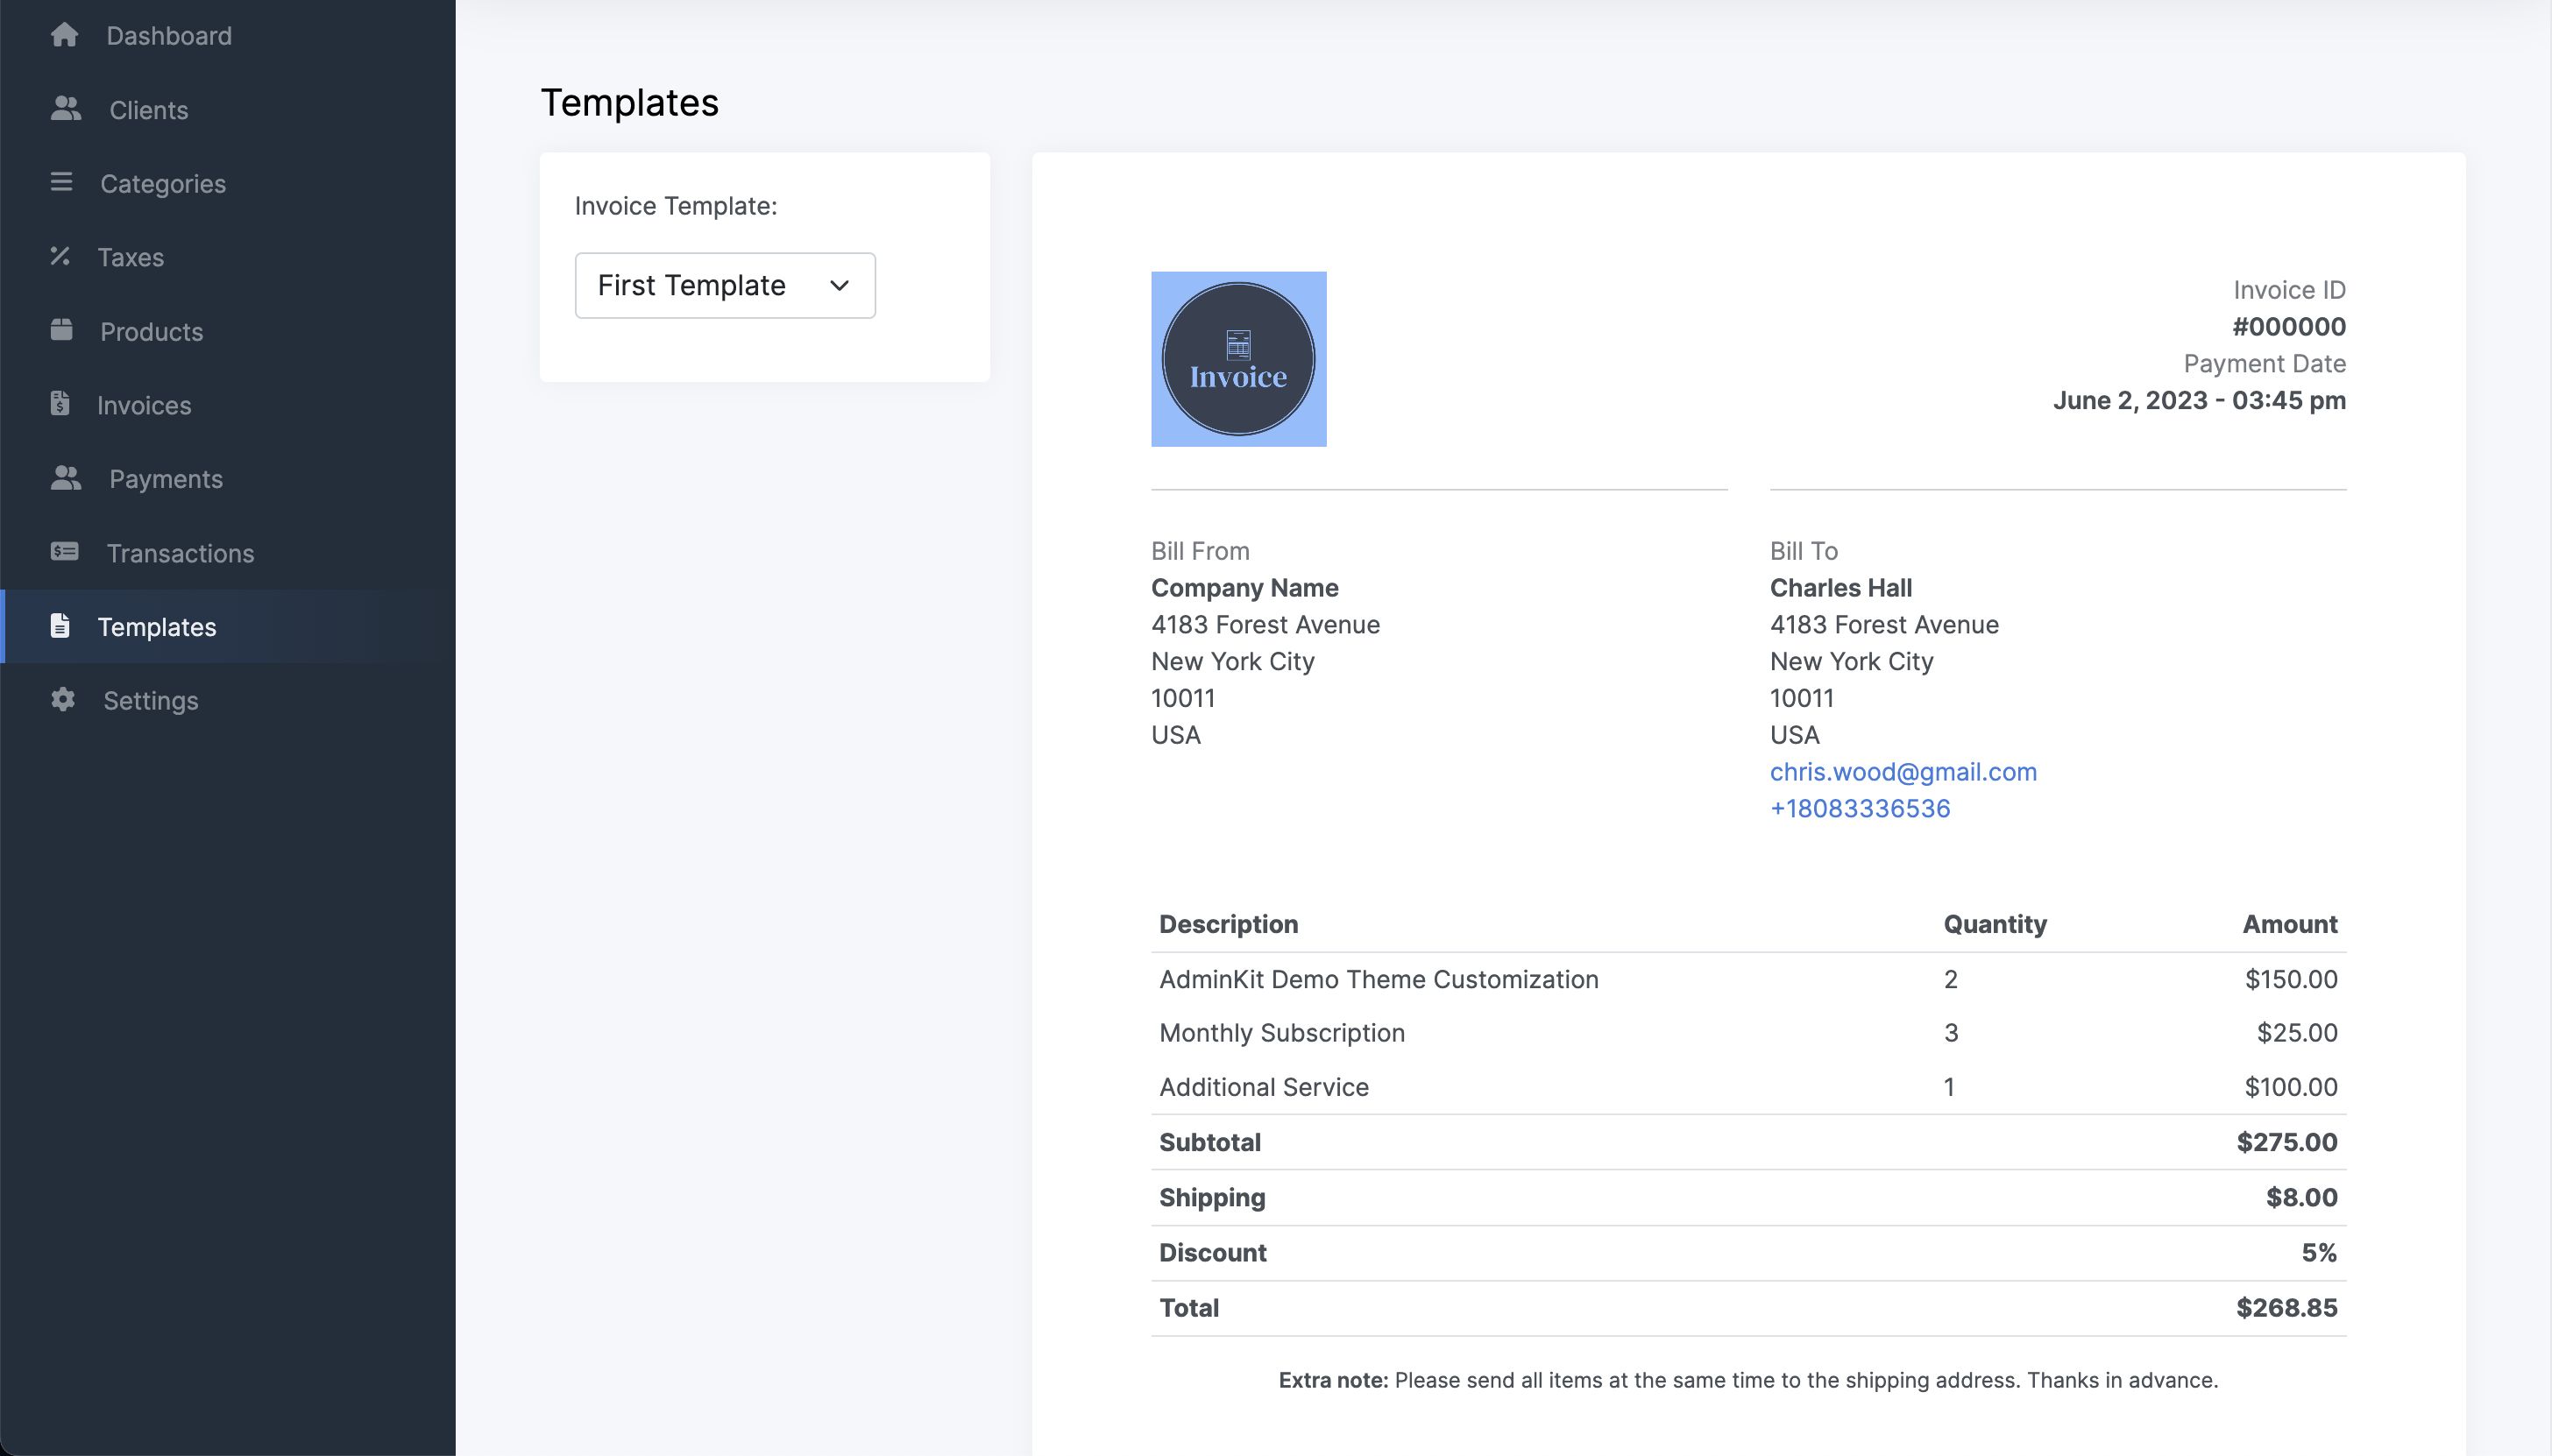Click the Clients people icon
This screenshot has width=2552, height=1456.
66,109
